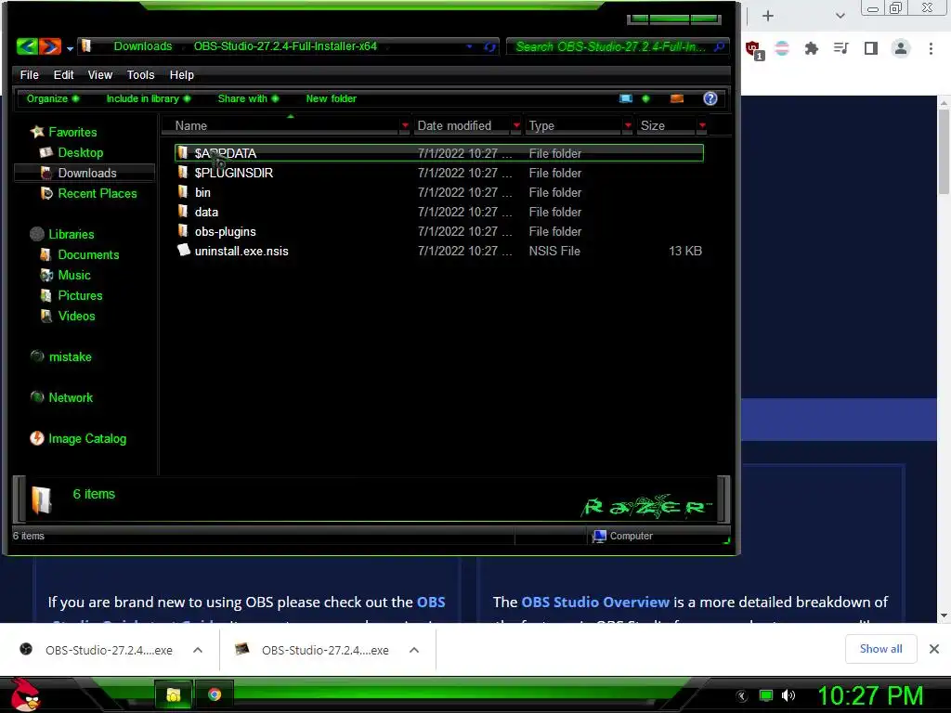
Task: Open Chrome media controls icon
Action: pos(840,48)
